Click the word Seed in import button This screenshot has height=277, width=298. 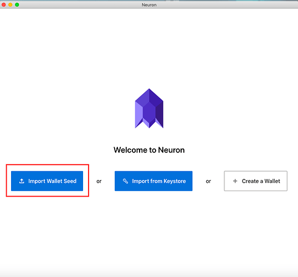pos(70,181)
